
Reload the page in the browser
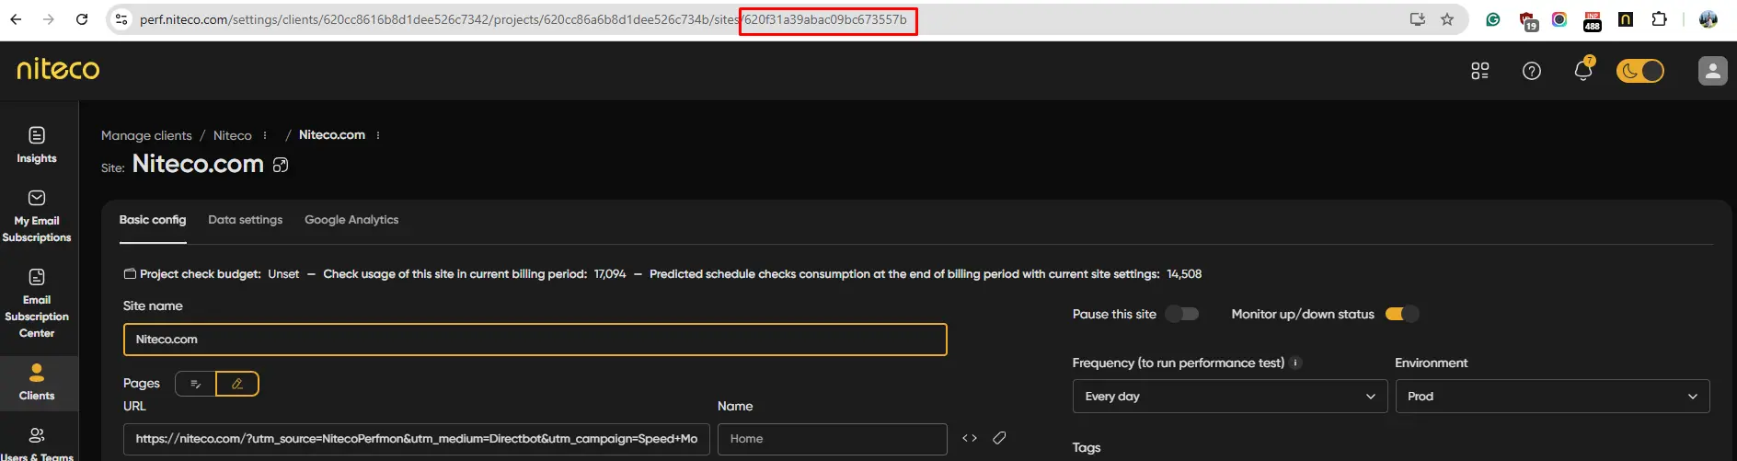point(82,19)
